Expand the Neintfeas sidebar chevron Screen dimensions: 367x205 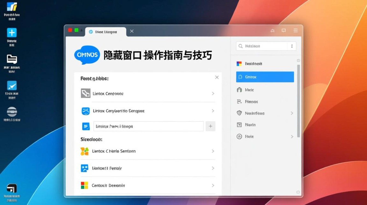(292, 113)
